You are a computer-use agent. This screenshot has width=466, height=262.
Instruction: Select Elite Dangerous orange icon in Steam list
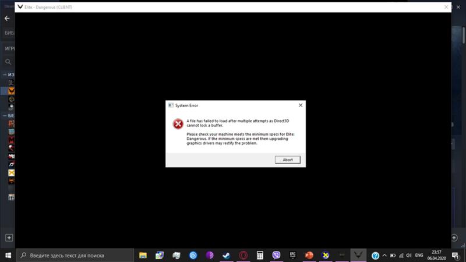[11, 91]
